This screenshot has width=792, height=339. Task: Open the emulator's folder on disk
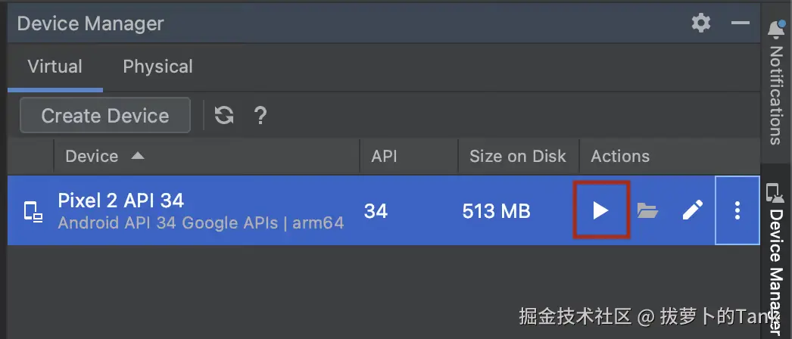(647, 210)
